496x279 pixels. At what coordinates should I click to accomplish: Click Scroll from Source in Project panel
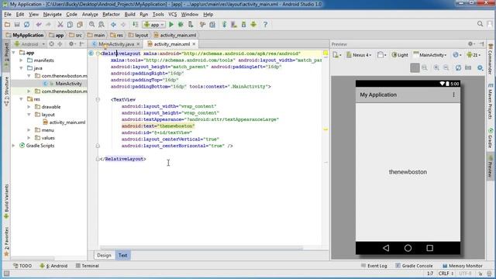click(x=51, y=44)
